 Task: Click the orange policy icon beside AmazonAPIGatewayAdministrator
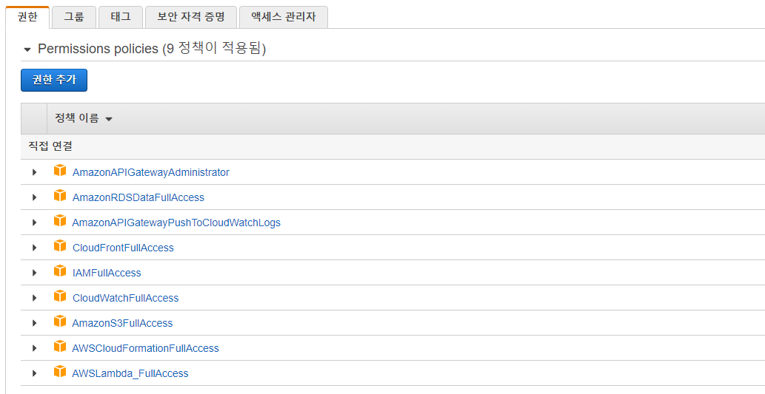[60, 171]
